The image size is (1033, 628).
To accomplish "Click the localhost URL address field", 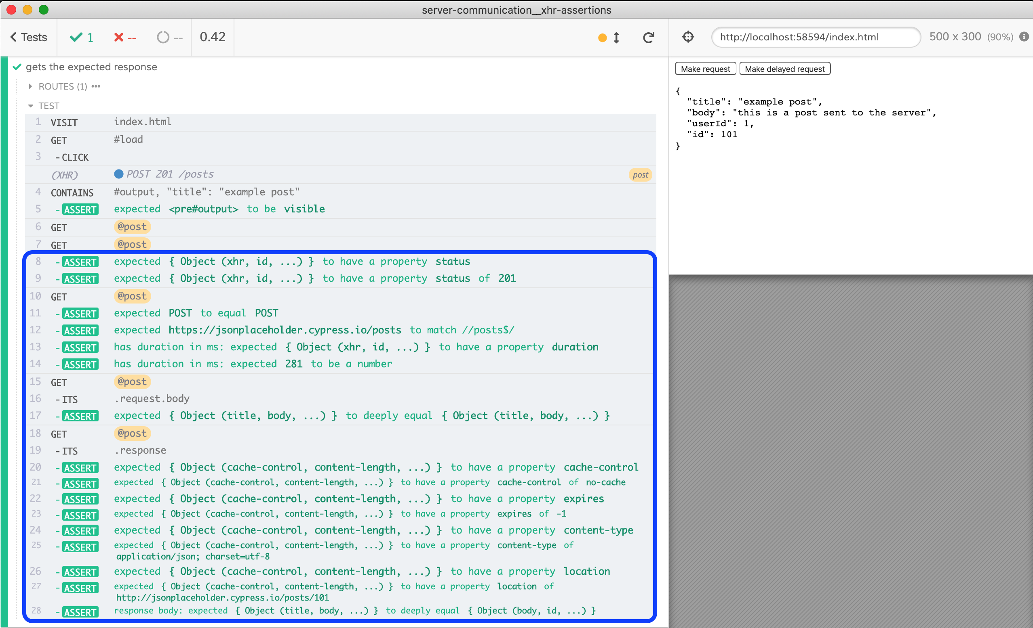I will point(815,37).
